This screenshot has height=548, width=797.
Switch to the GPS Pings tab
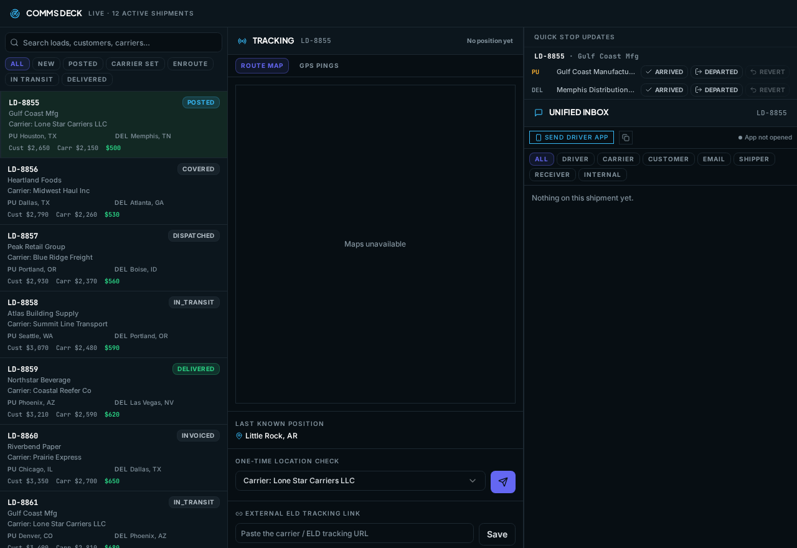319,66
